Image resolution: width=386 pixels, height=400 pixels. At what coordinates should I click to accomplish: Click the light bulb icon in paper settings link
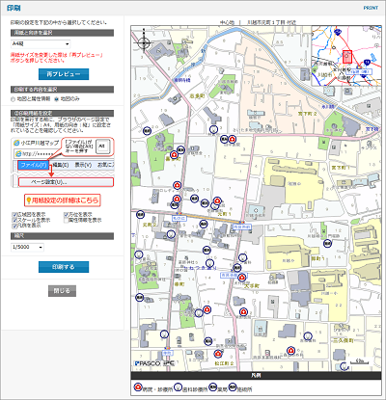pos(28,200)
